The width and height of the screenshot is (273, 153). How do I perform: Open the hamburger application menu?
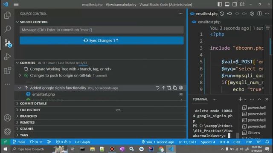tap(16, 4)
